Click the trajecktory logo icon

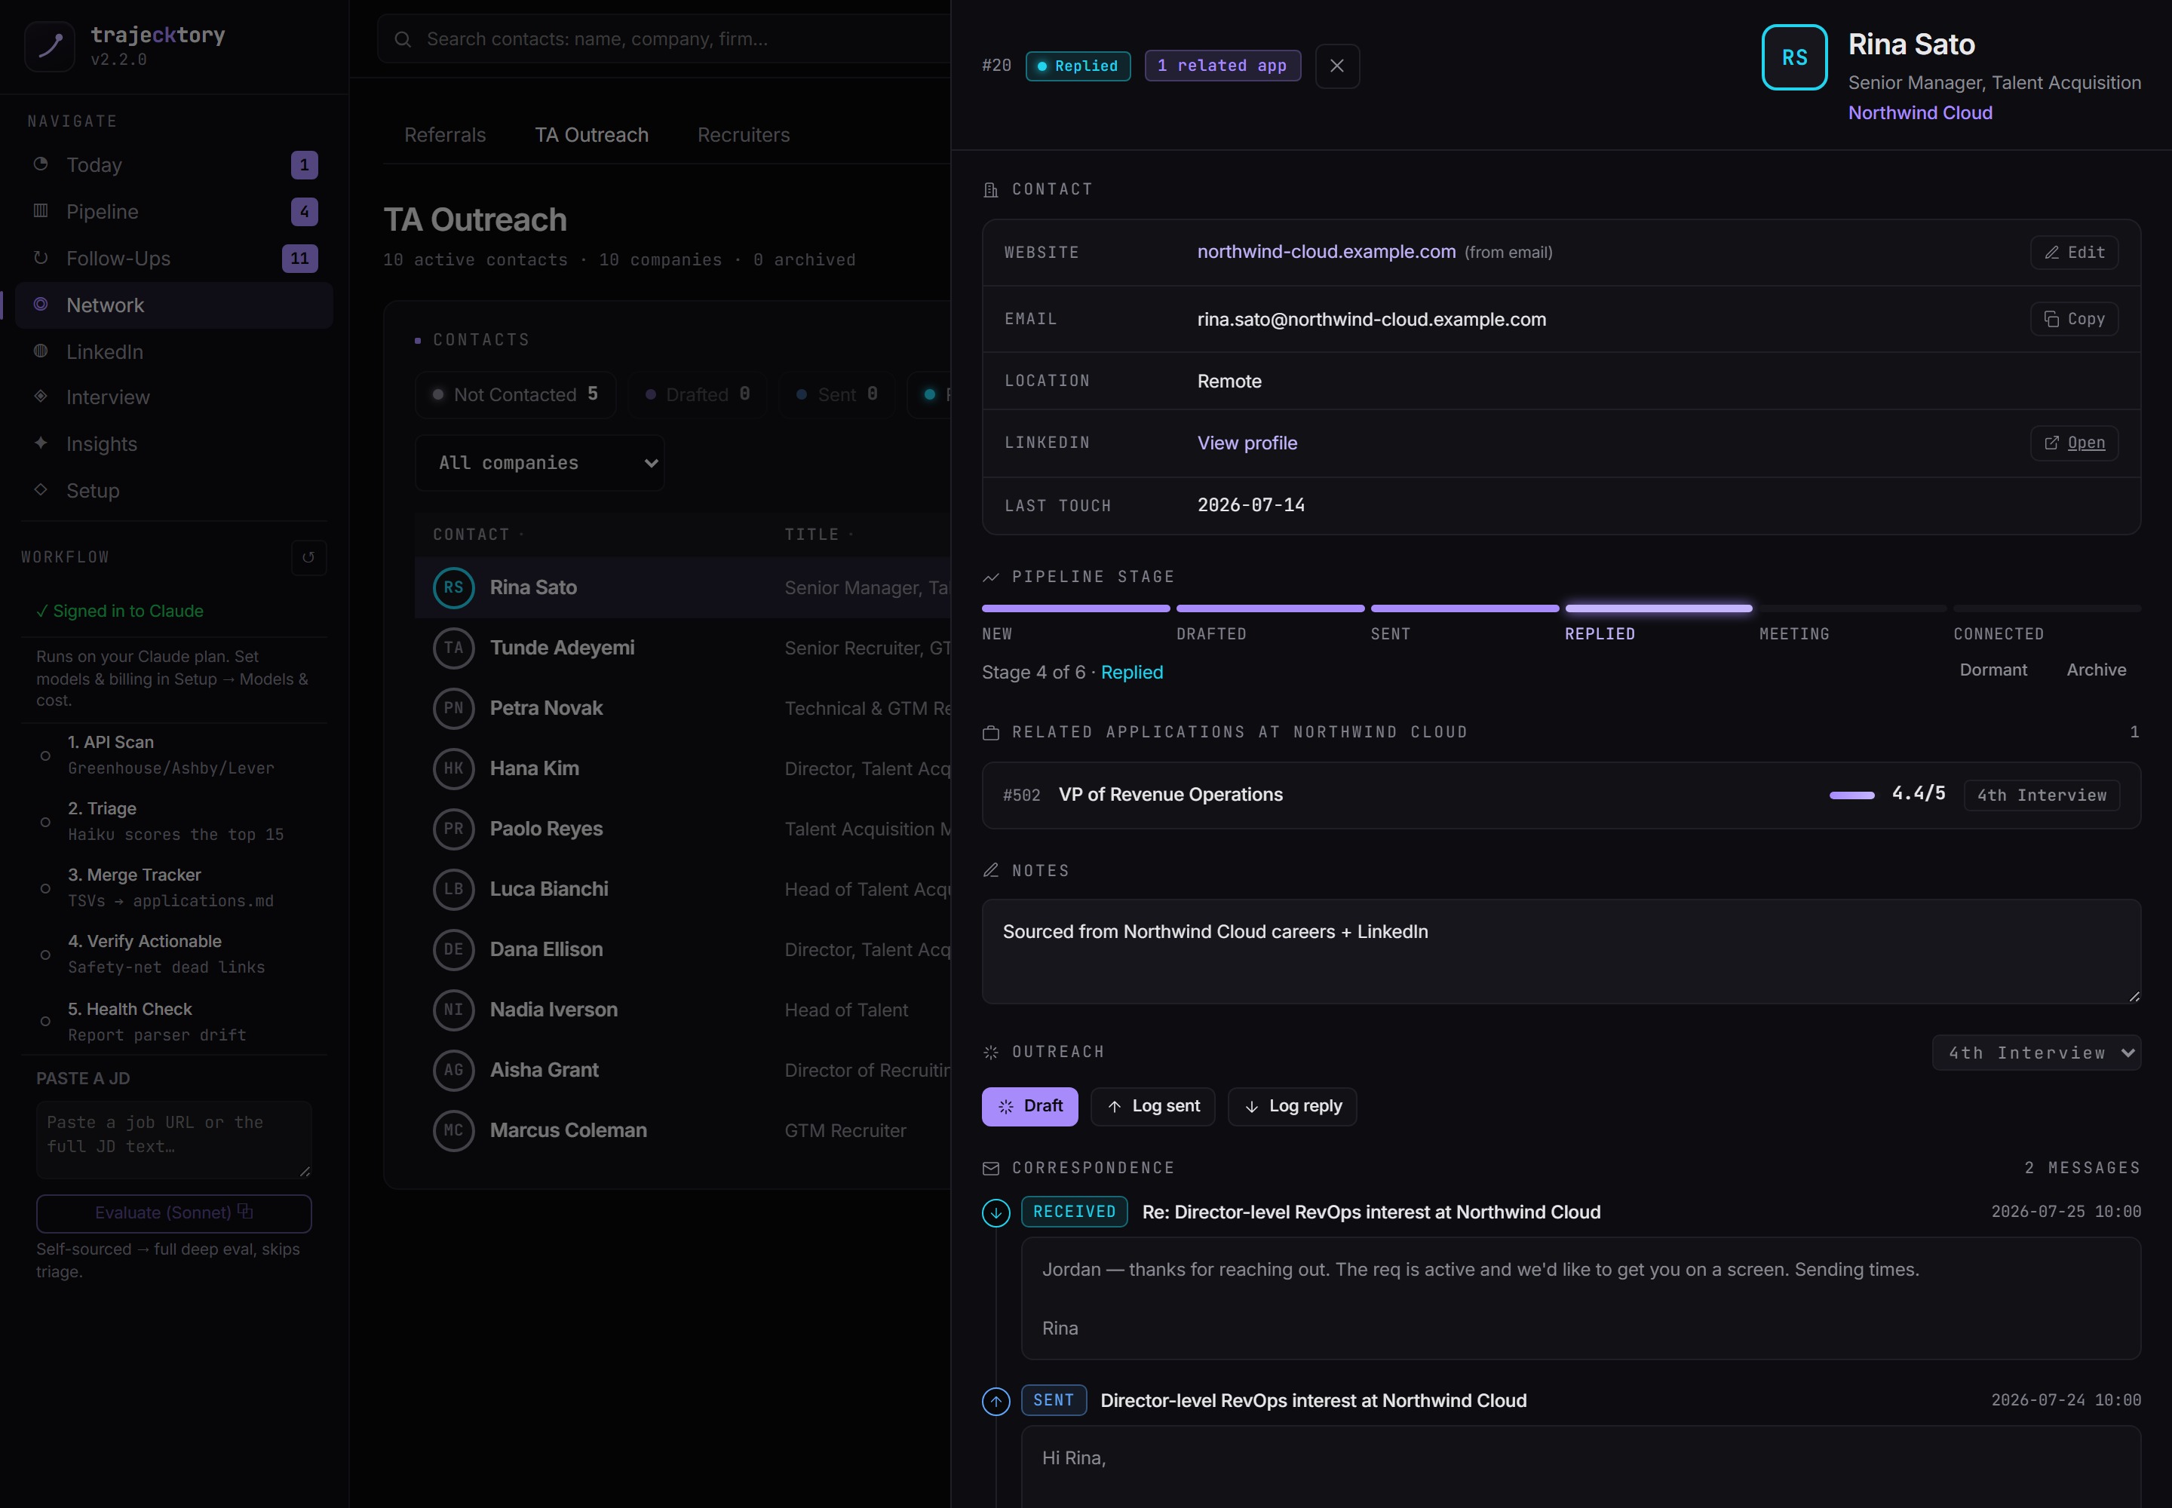point(49,46)
